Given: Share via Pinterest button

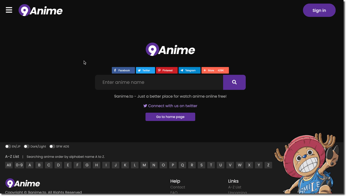Looking at the screenshot, I should coord(167,70).
